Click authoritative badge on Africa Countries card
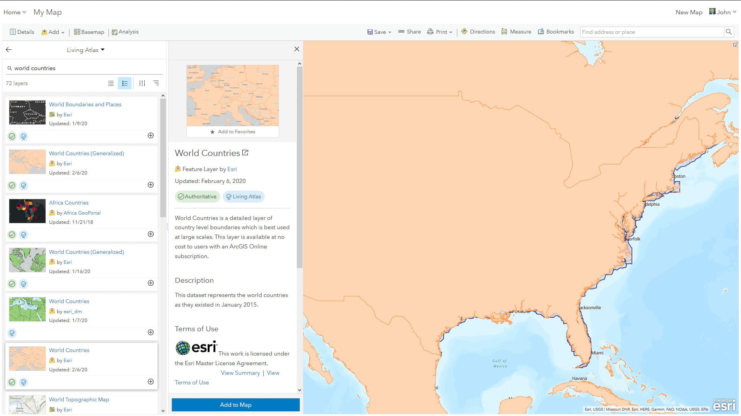This screenshot has height=416, width=741. (12, 235)
